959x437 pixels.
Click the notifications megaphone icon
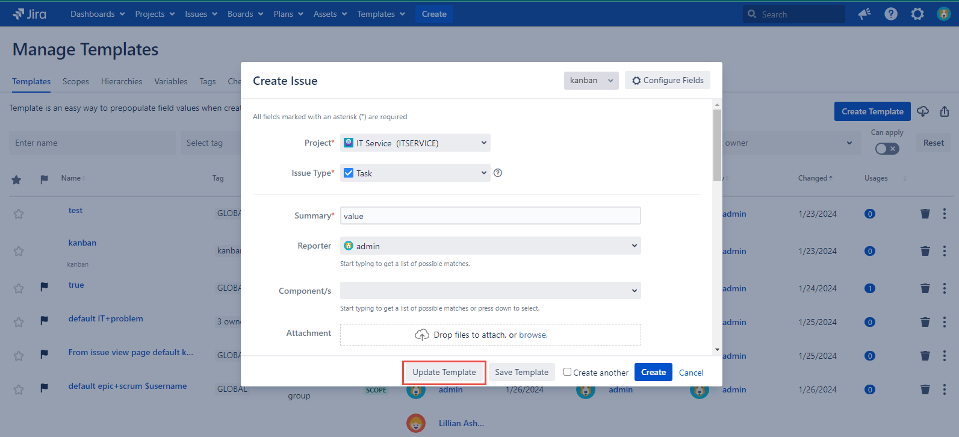pyautogui.click(x=864, y=14)
